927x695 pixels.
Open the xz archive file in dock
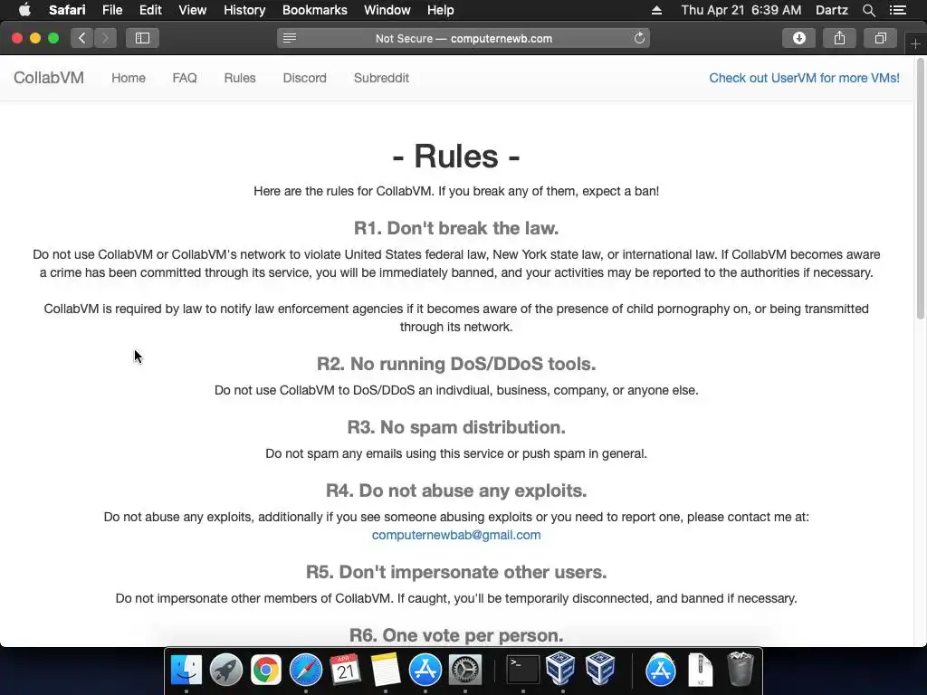[x=701, y=671]
